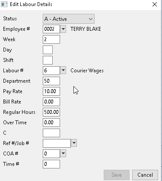Click the Bill Rate input field
This screenshot has width=162, height=181.
click(51, 102)
